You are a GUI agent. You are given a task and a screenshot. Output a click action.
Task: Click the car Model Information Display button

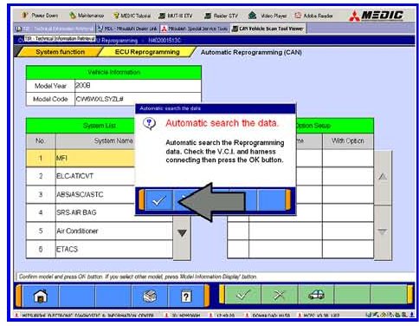(x=316, y=295)
